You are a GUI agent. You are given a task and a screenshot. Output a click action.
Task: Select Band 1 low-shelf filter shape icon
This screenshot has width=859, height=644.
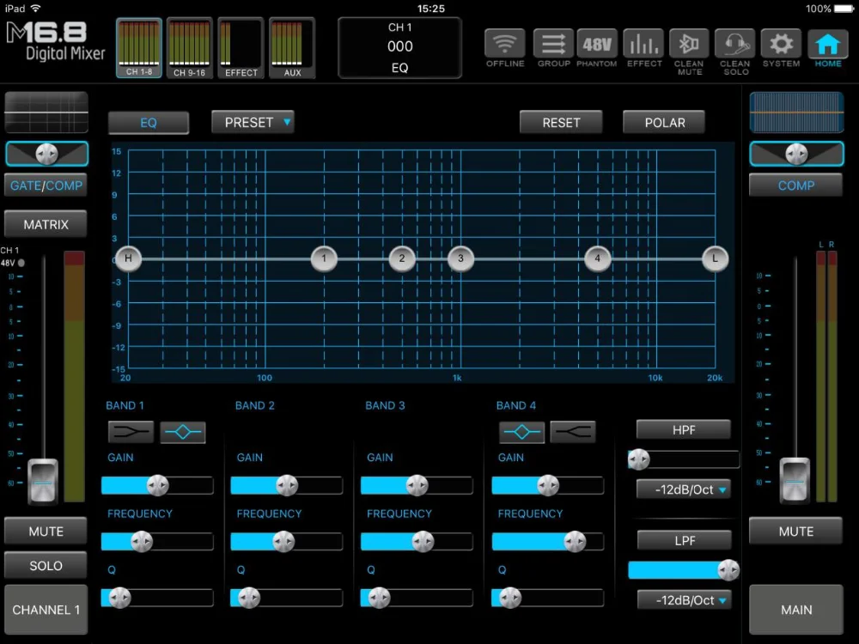pyautogui.click(x=131, y=432)
